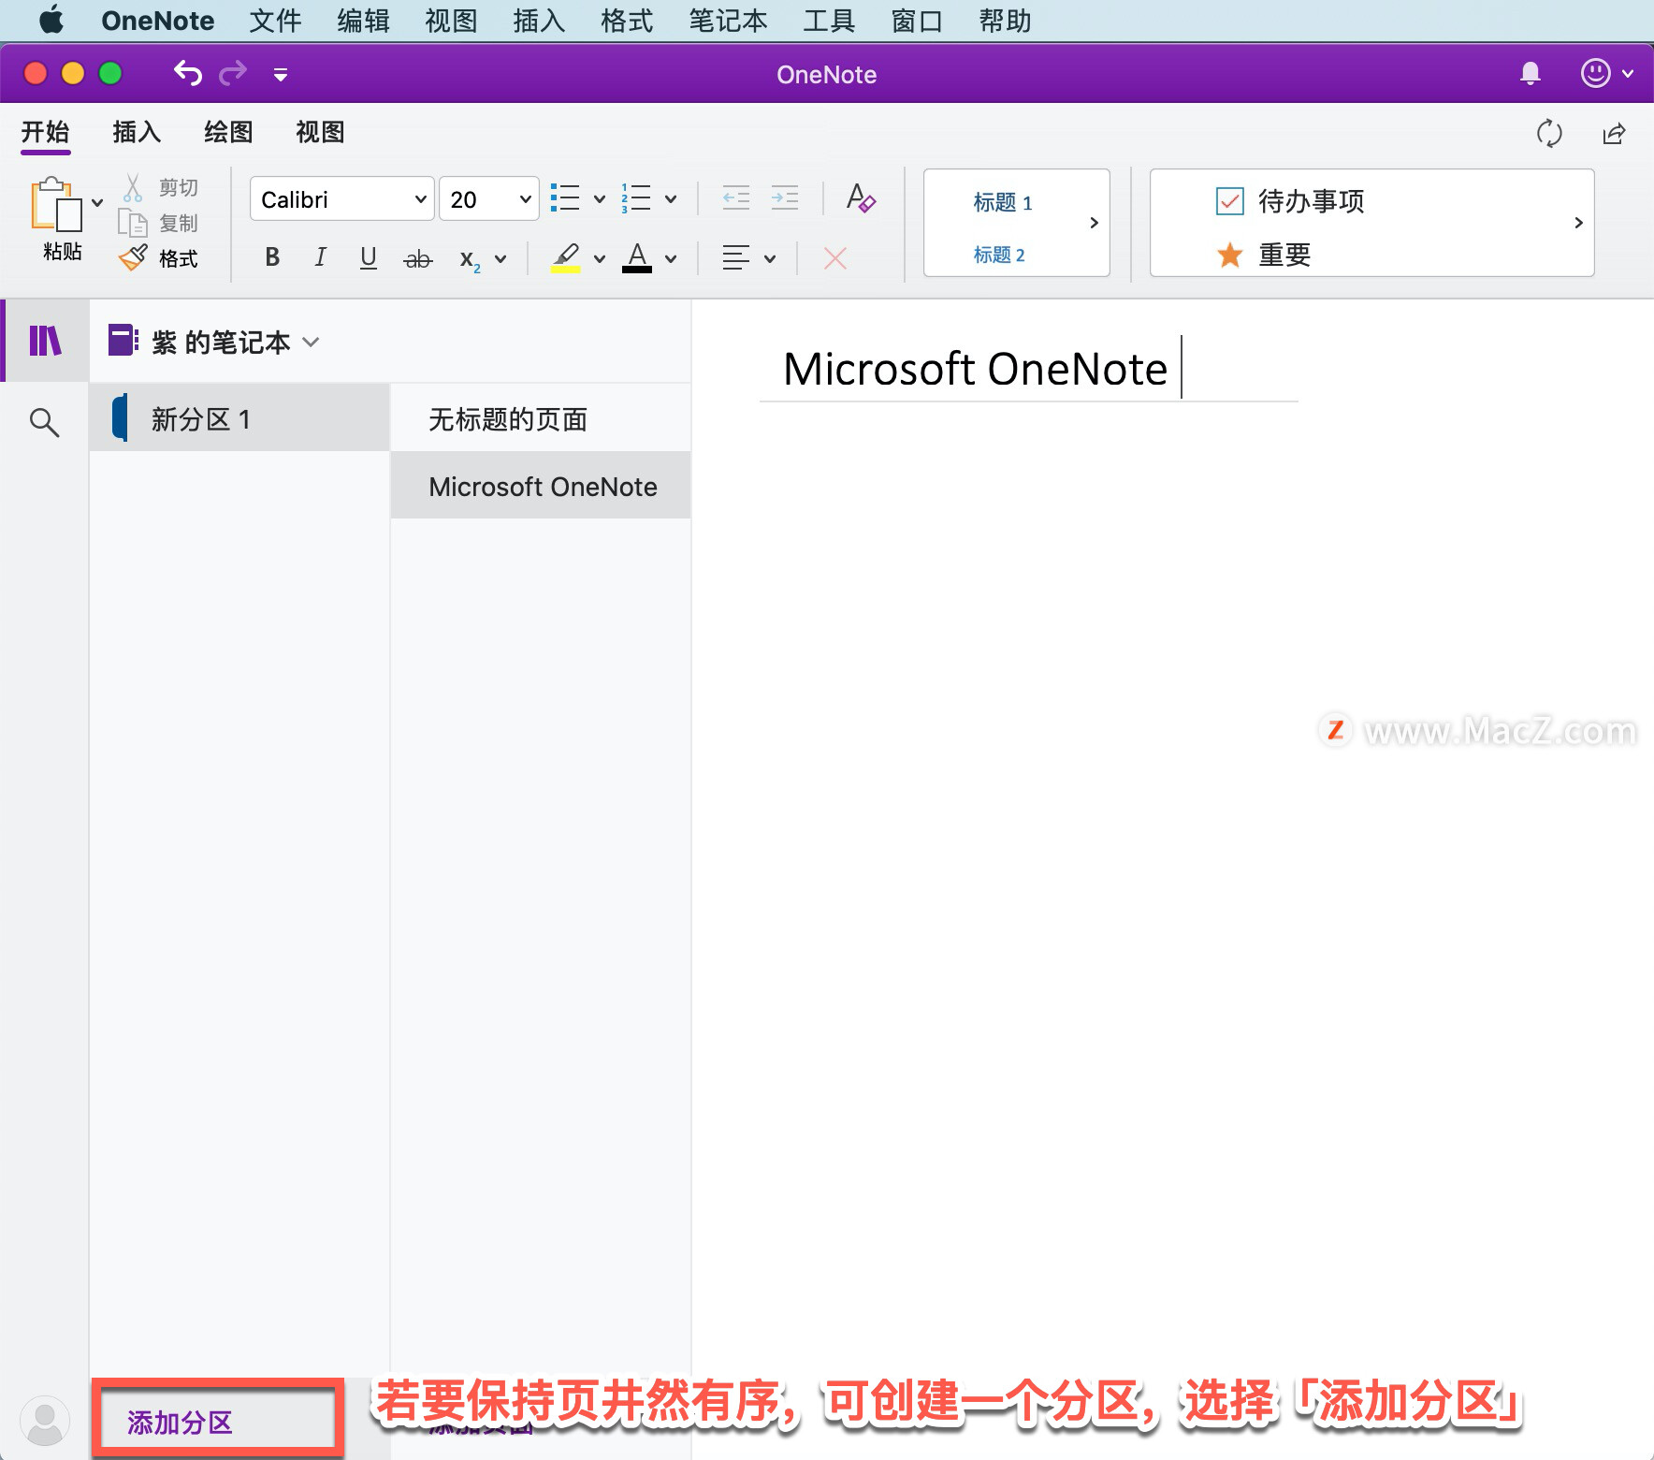Viewport: 1654px width, 1460px height.
Task: Open the 文件 menu in menu bar
Action: pyautogui.click(x=275, y=21)
